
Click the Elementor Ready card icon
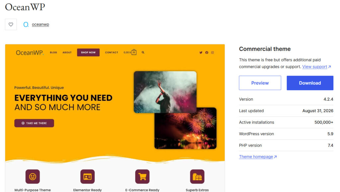point(87,176)
